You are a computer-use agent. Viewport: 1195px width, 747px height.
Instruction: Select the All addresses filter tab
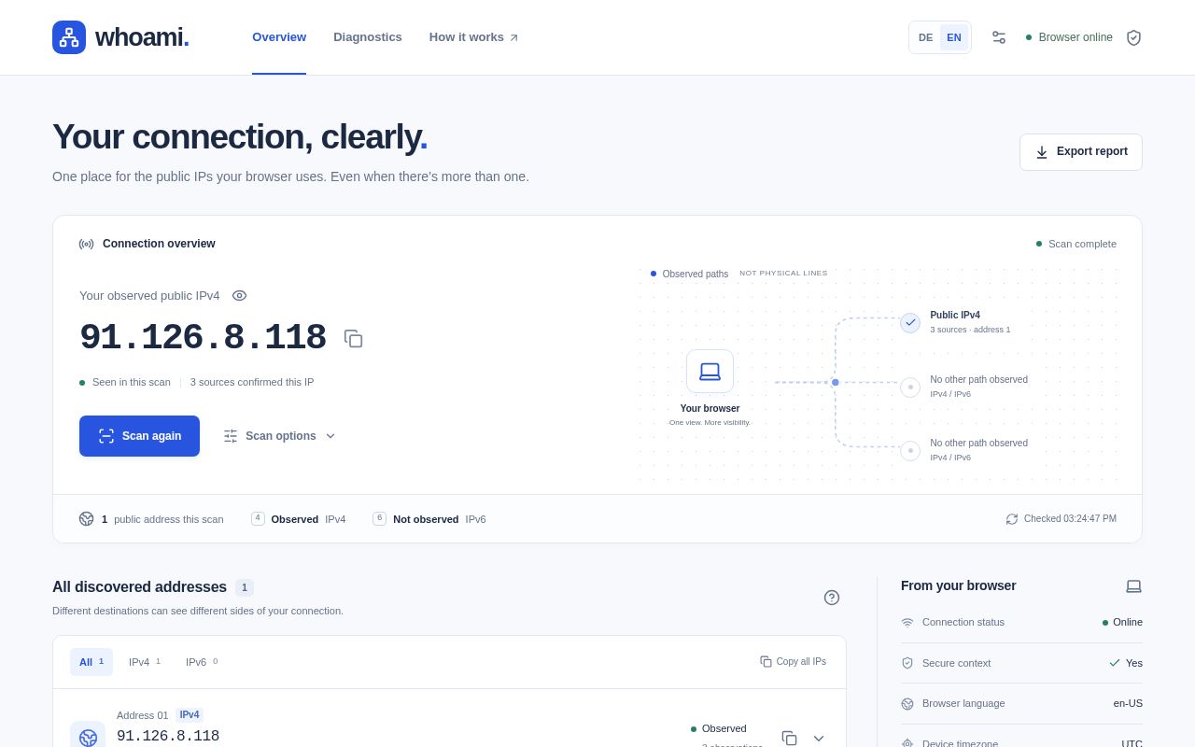91,662
